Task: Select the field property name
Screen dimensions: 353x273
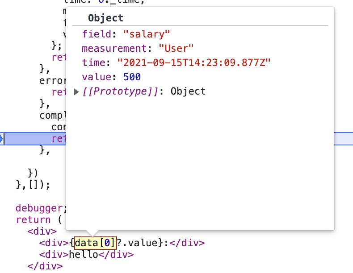Action: (x=97, y=34)
